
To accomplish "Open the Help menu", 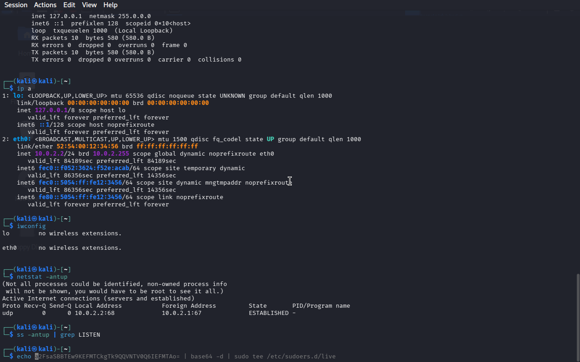I will click(110, 5).
